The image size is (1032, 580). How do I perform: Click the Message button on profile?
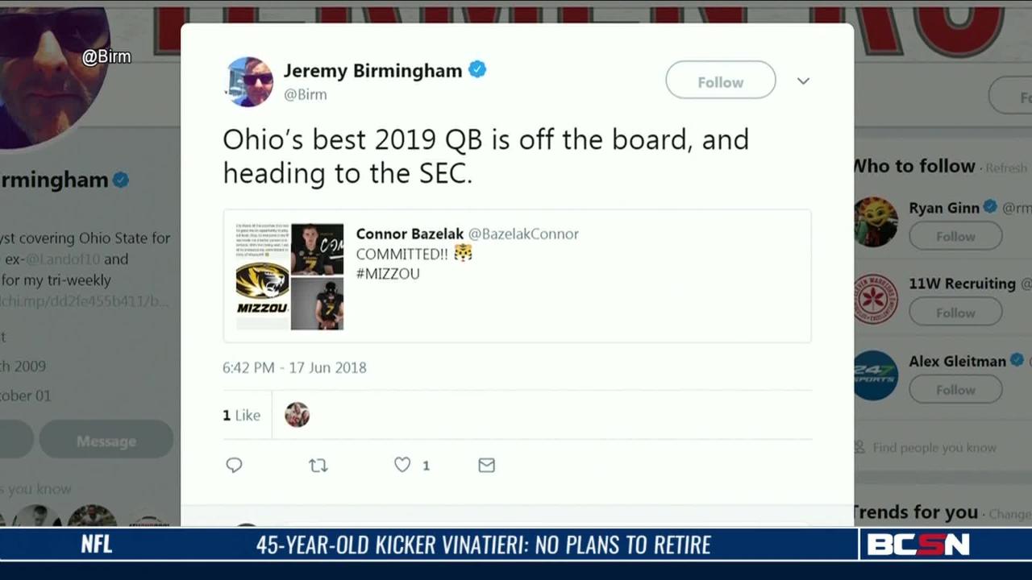point(106,441)
